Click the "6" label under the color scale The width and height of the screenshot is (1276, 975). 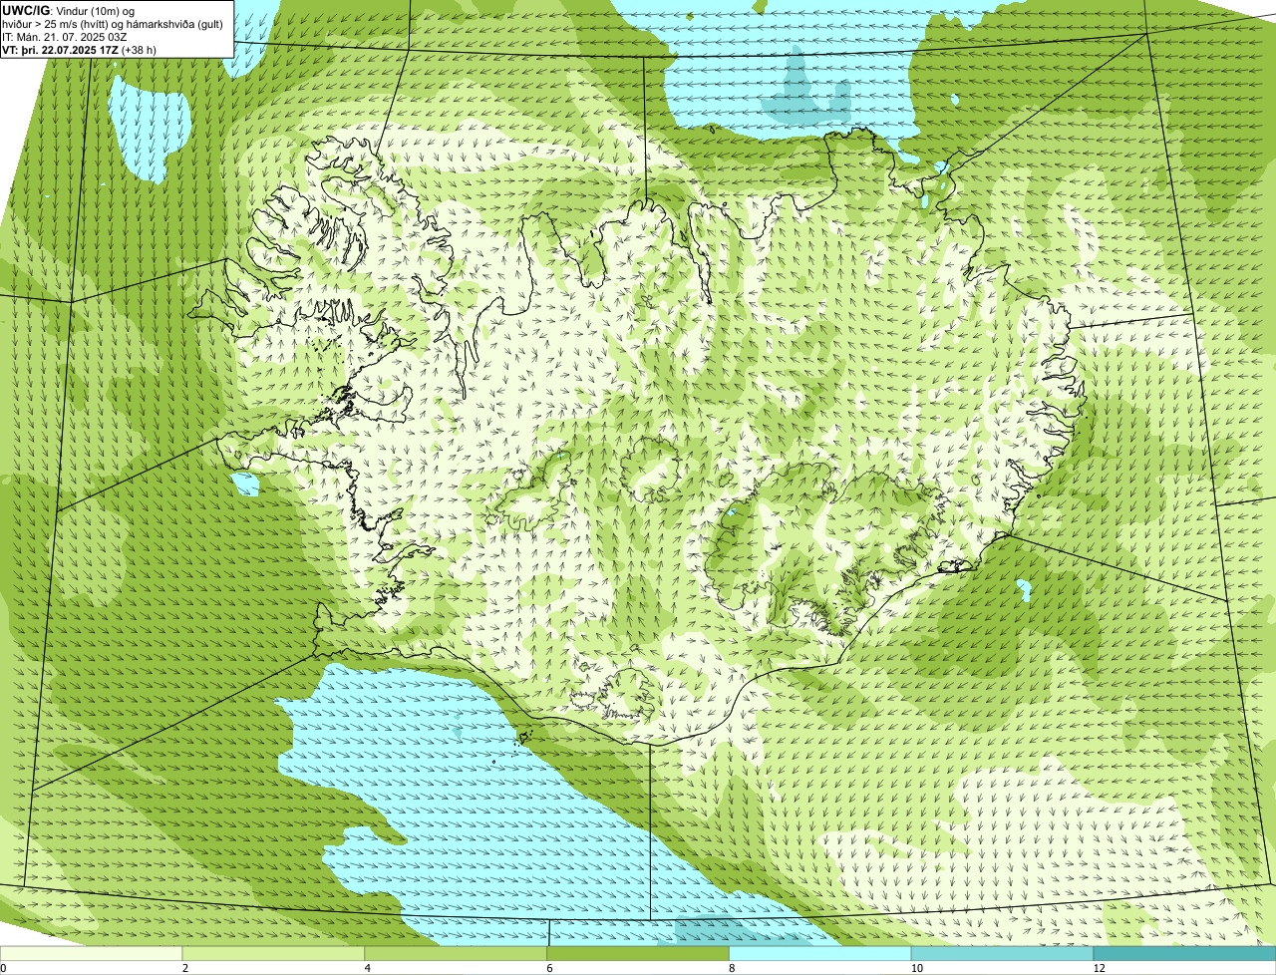pyautogui.click(x=549, y=968)
